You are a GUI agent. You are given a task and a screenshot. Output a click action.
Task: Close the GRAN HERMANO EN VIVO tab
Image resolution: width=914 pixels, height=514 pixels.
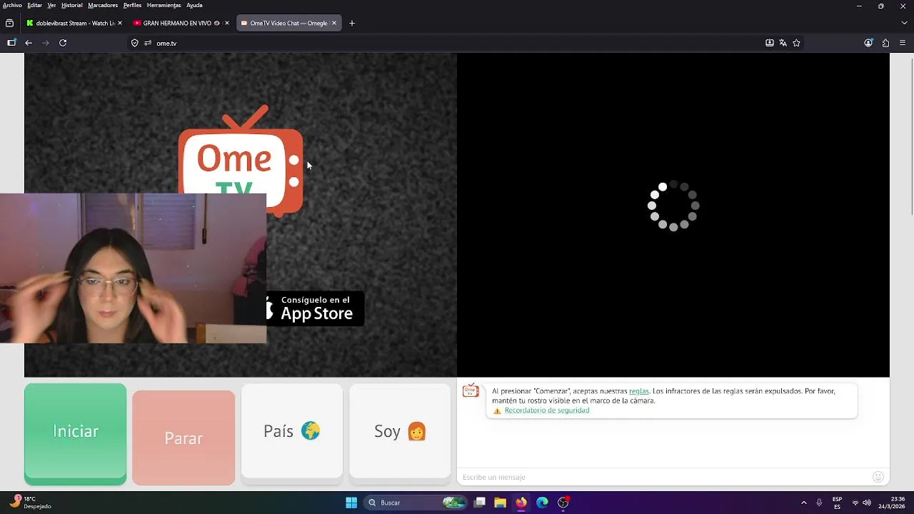(227, 23)
